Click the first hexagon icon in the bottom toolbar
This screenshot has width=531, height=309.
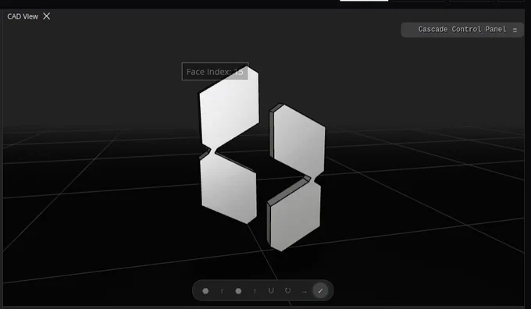click(205, 291)
